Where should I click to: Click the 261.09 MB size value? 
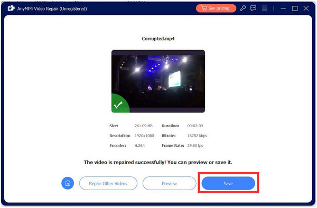(x=144, y=126)
